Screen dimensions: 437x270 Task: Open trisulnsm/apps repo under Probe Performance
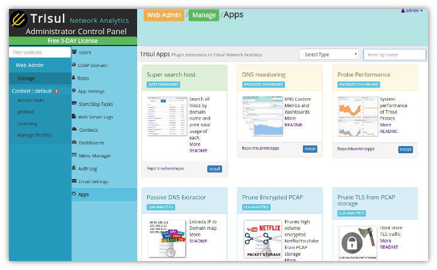(x=361, y=149)
